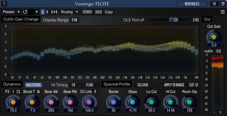Click the Base Atk value field 250
The height and width of the screenshot is (116, 227).
(x=51, y=110)
